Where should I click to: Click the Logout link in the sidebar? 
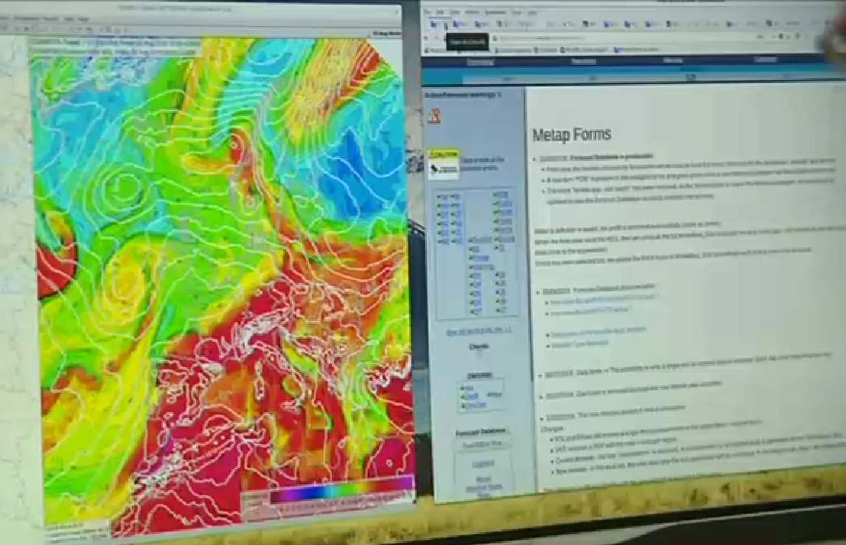click(483, 464)
